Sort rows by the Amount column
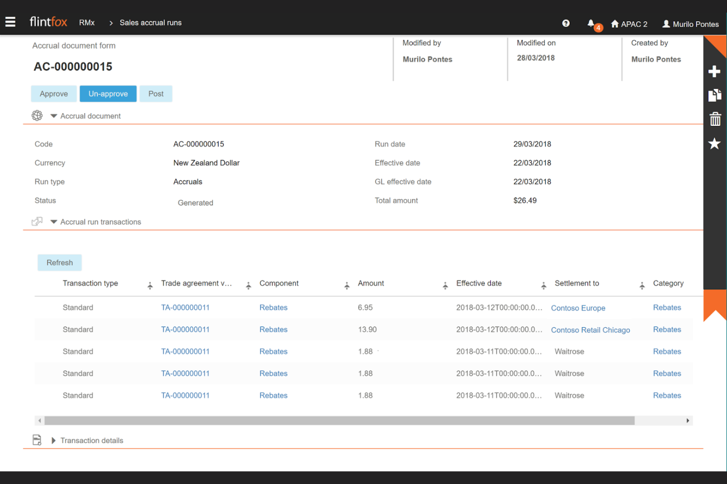 coord(445,285)
